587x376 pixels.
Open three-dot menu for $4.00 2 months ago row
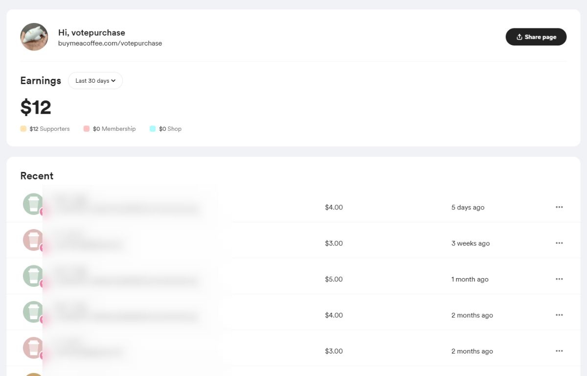pos(559,315)
